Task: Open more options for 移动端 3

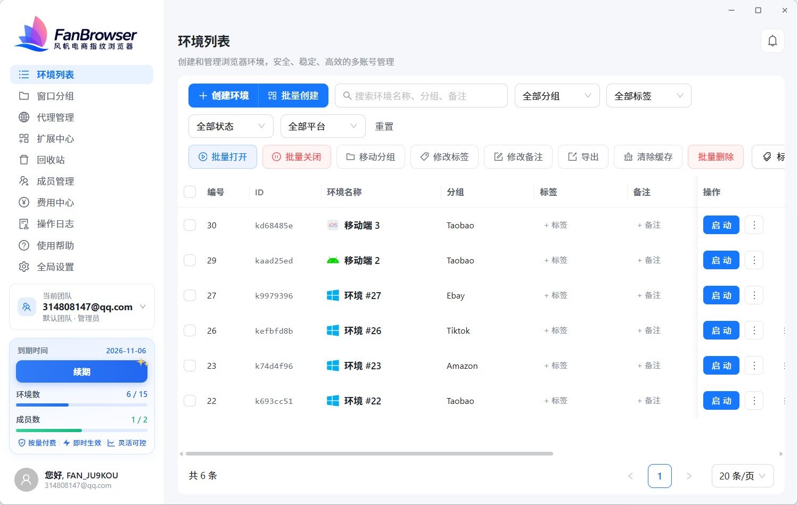Action: (754, 225)
